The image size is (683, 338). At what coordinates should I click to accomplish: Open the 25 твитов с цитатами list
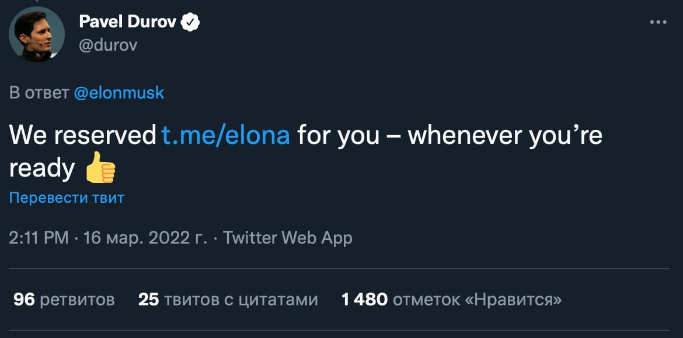228,300
